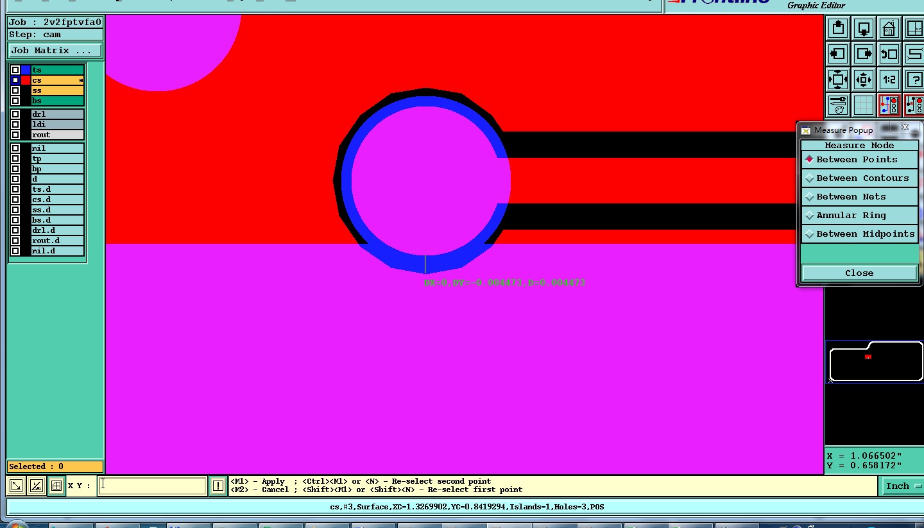The image size is (924, 528).
Task: Toggle display checkbox for ldi layer
Action: [15, 124]
